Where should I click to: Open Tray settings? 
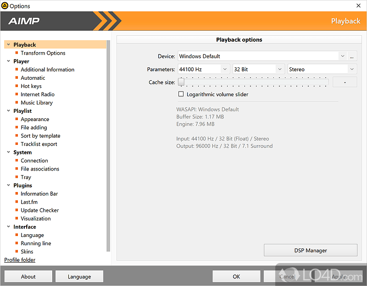[x=26, y=177]
